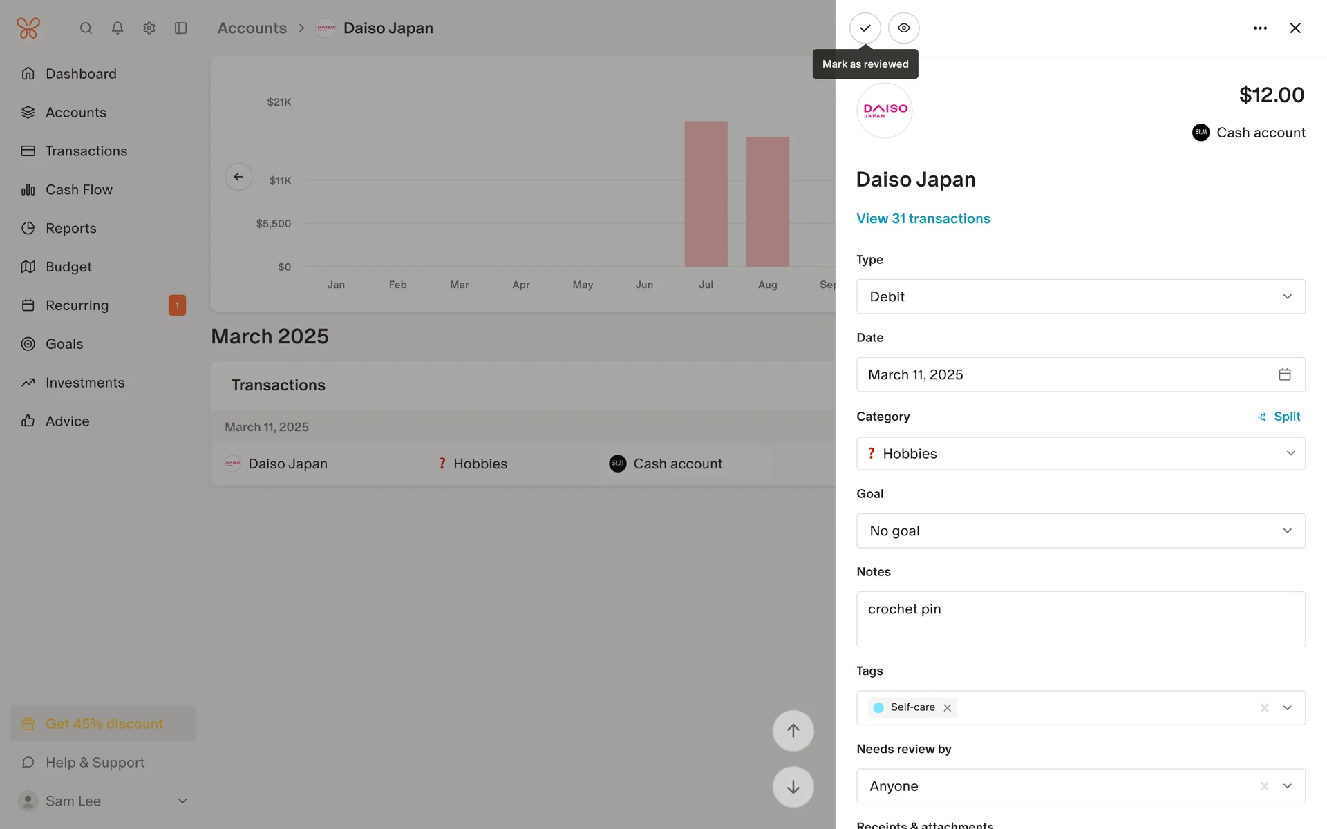Go to previous chart period arrow
This screenshot has width=1327, height=829.
click(238, 177)
